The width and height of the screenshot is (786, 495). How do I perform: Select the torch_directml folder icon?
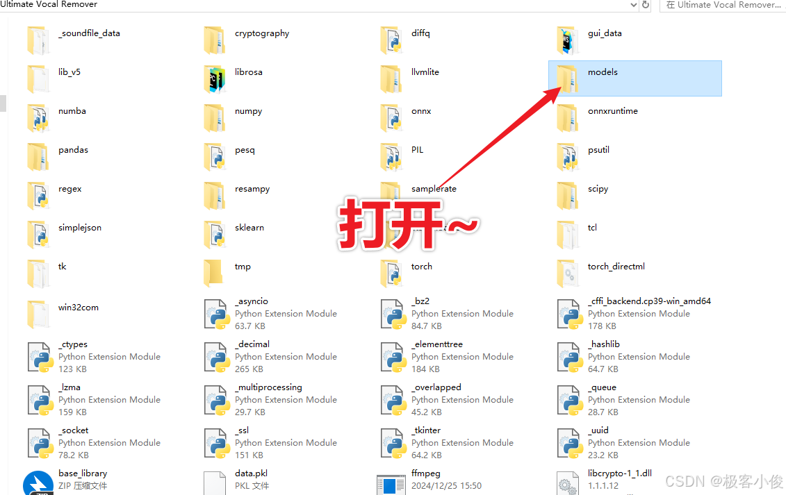pos(568,273)
